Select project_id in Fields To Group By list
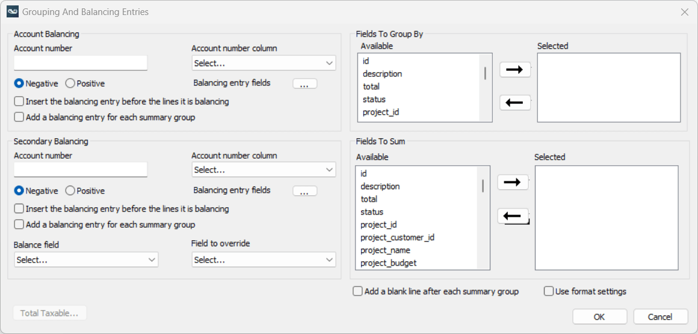This screenshot has height=334, width=698. pos(381,112)
